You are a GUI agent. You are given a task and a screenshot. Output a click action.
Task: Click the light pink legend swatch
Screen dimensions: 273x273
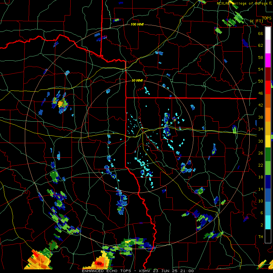(268, 47)
